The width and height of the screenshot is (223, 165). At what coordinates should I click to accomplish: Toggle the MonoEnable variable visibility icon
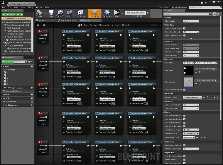pyautogui.click(x=32, y=102)
